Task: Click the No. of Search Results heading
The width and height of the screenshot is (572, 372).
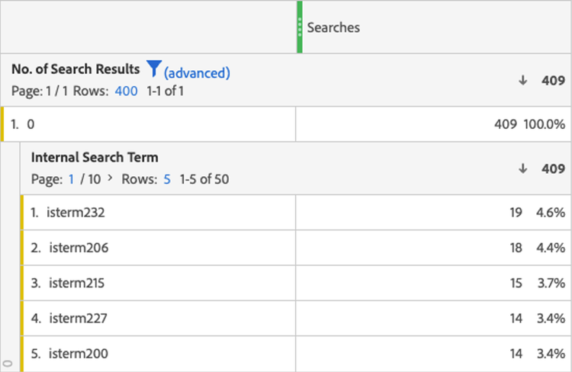Action: coord(76,69)
